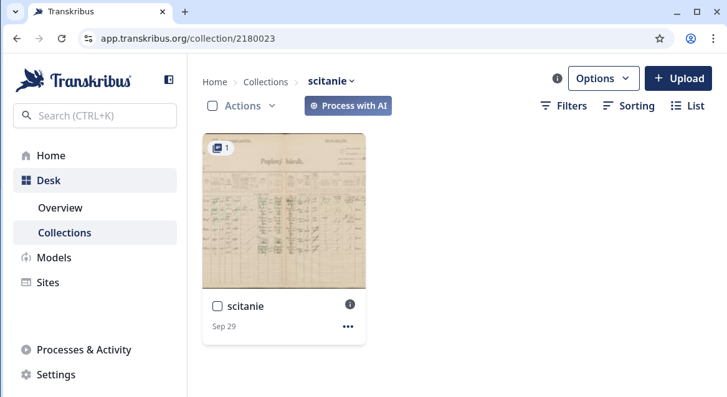
Task: Open Chrome profile icon
Action: point(691,39)
